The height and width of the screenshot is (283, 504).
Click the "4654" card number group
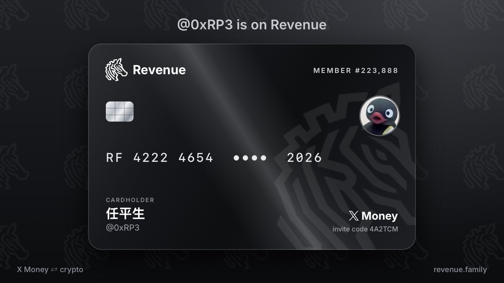click(x=196, y=158)
